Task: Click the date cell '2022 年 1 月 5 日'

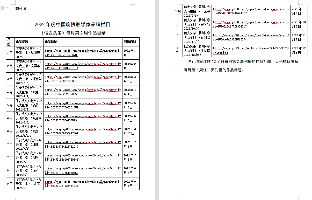Action: coord(131,53)
